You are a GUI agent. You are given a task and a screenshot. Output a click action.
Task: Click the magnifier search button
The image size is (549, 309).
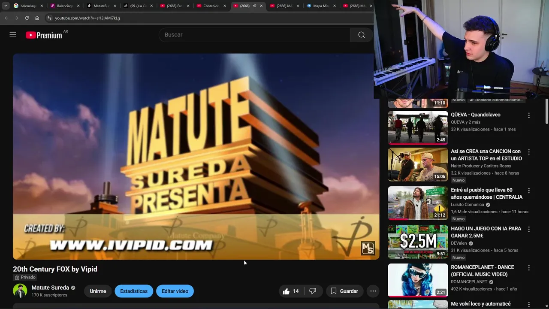point(362,35)
